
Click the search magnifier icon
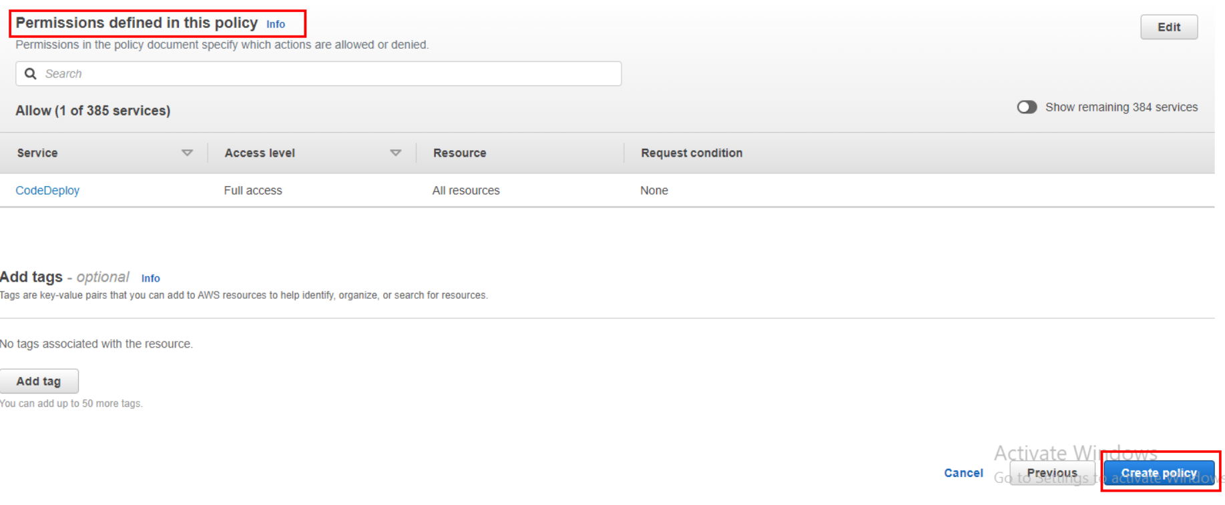coord(31,73)
